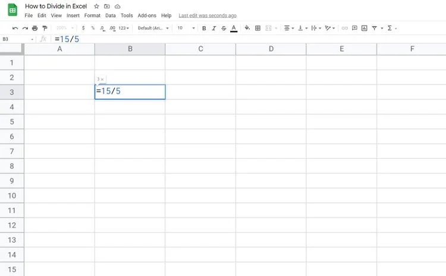446x276 pixels.
Task: Open horizontal align dropdown
Action: (288, 28)
